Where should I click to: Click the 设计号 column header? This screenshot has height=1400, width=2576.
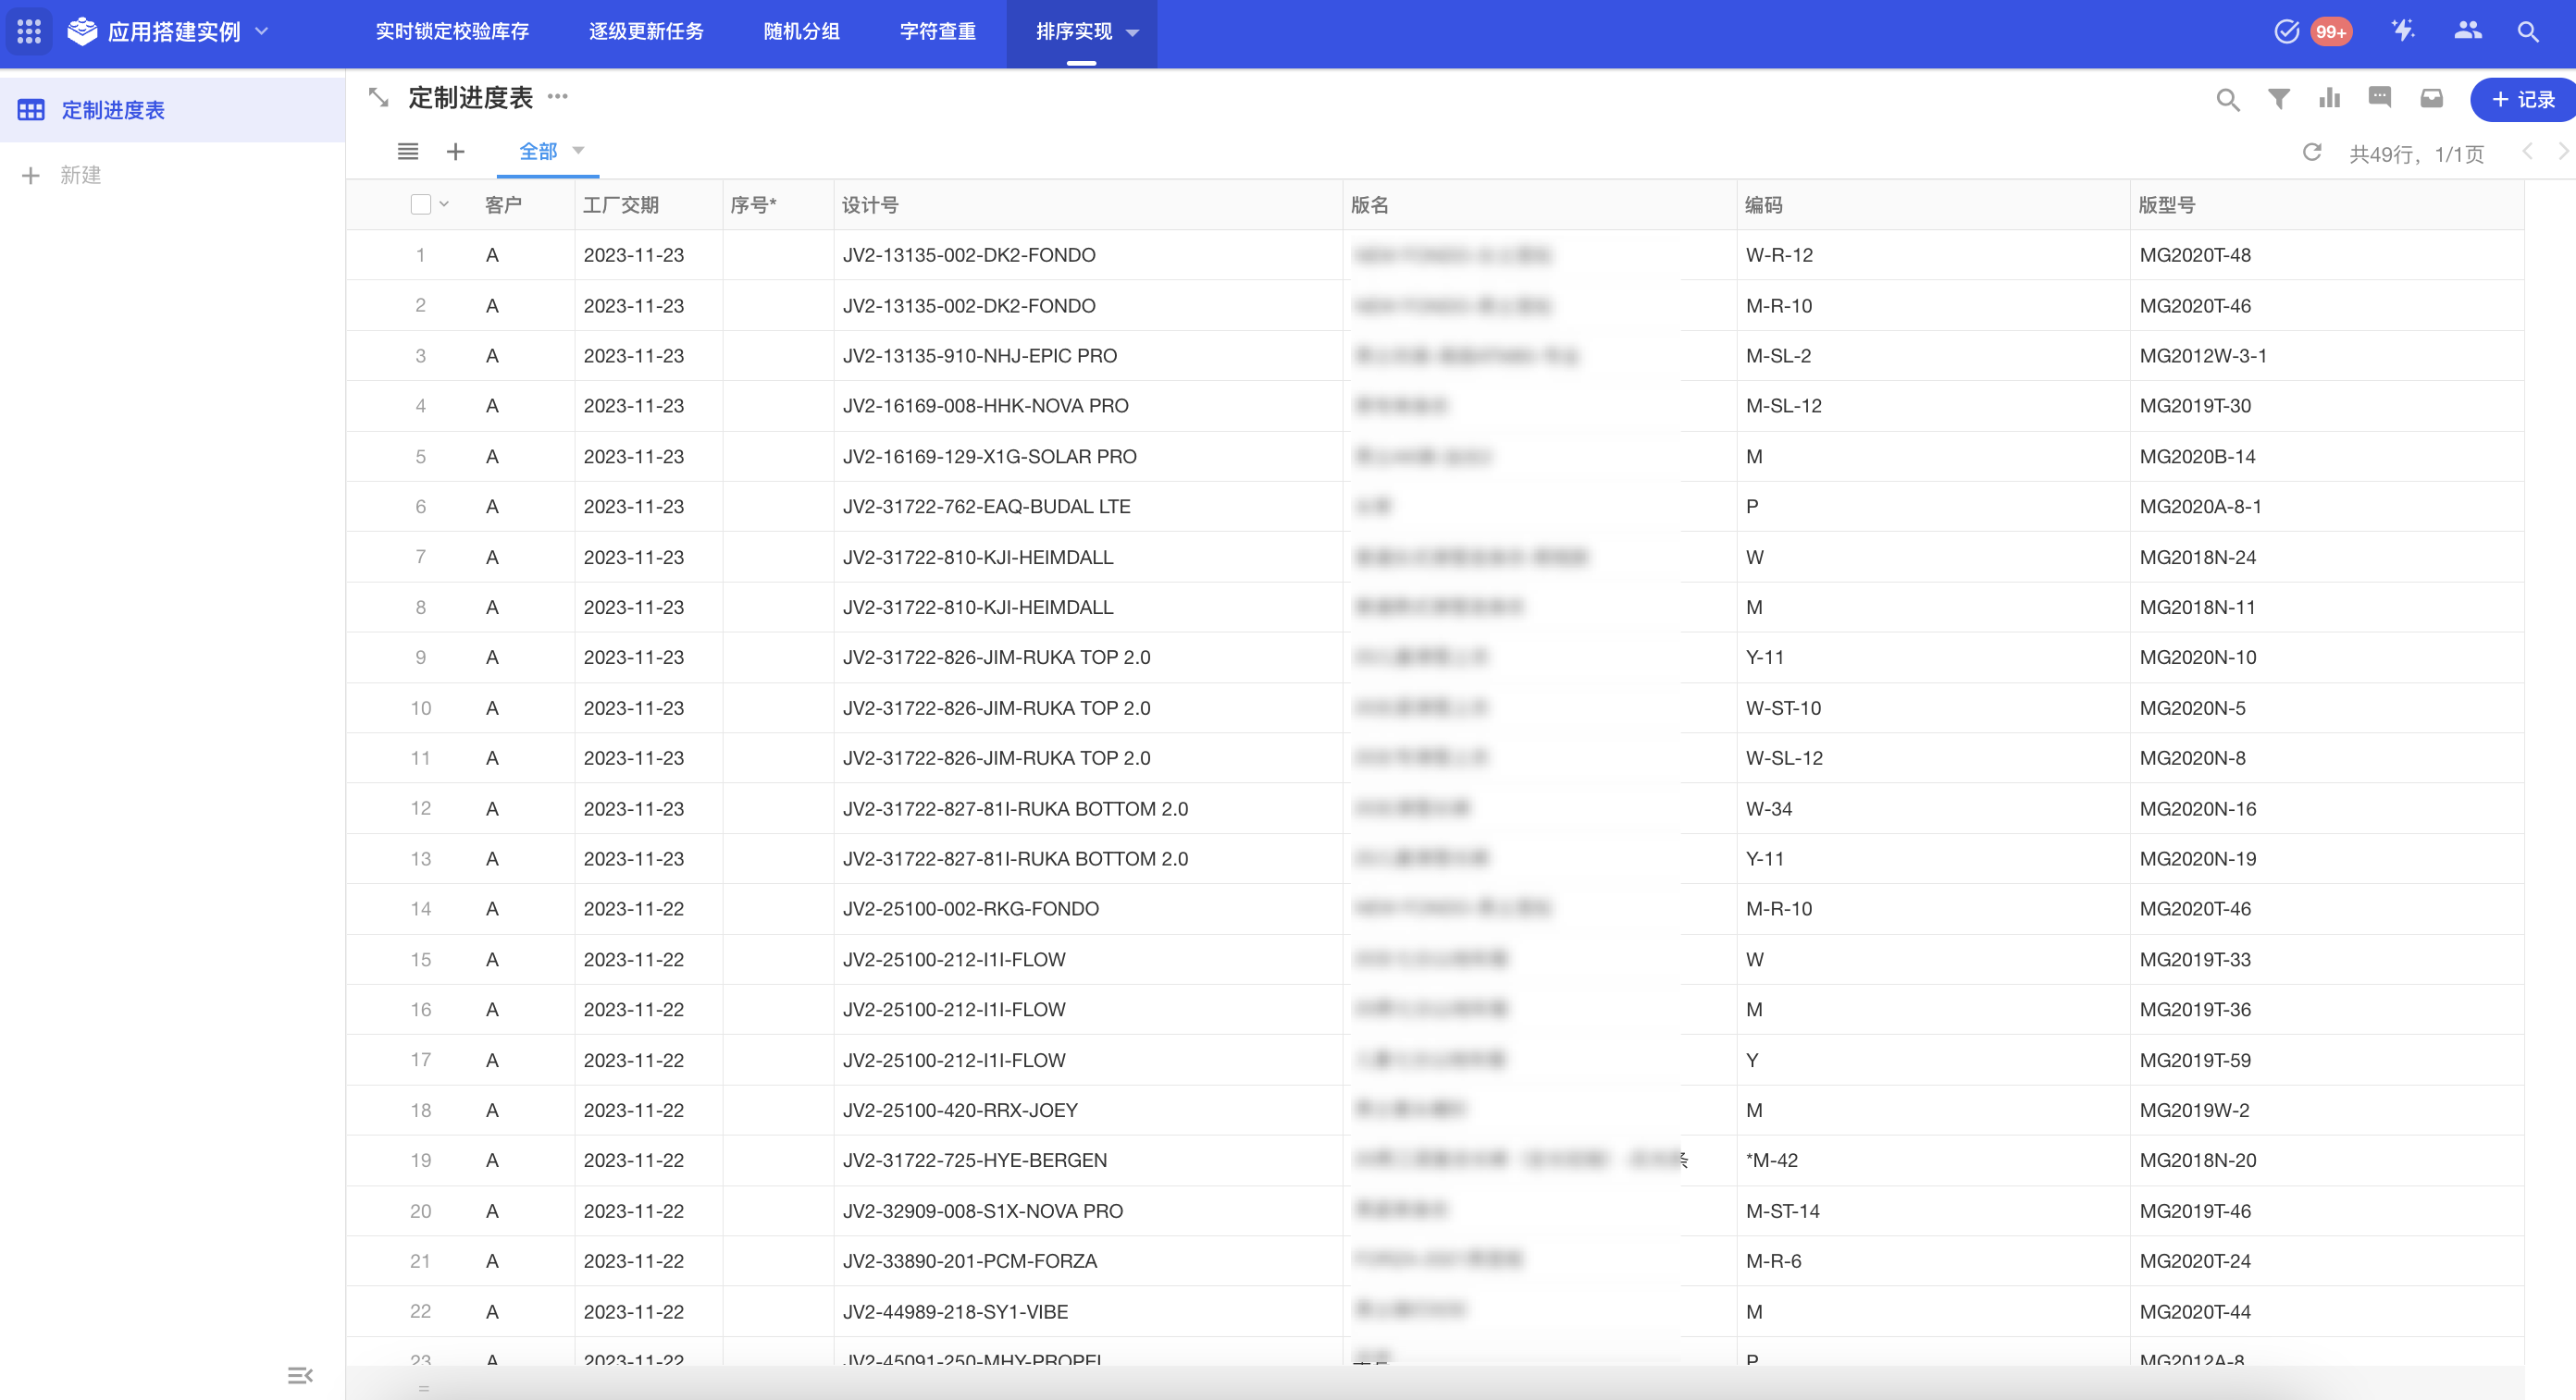pos(870,205)
